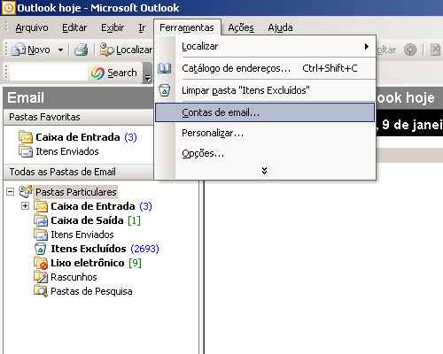Open Caixa de Entrada in Pastas Favoritas
This screenshot has width=443, height=354.
[x=78, y=137]
